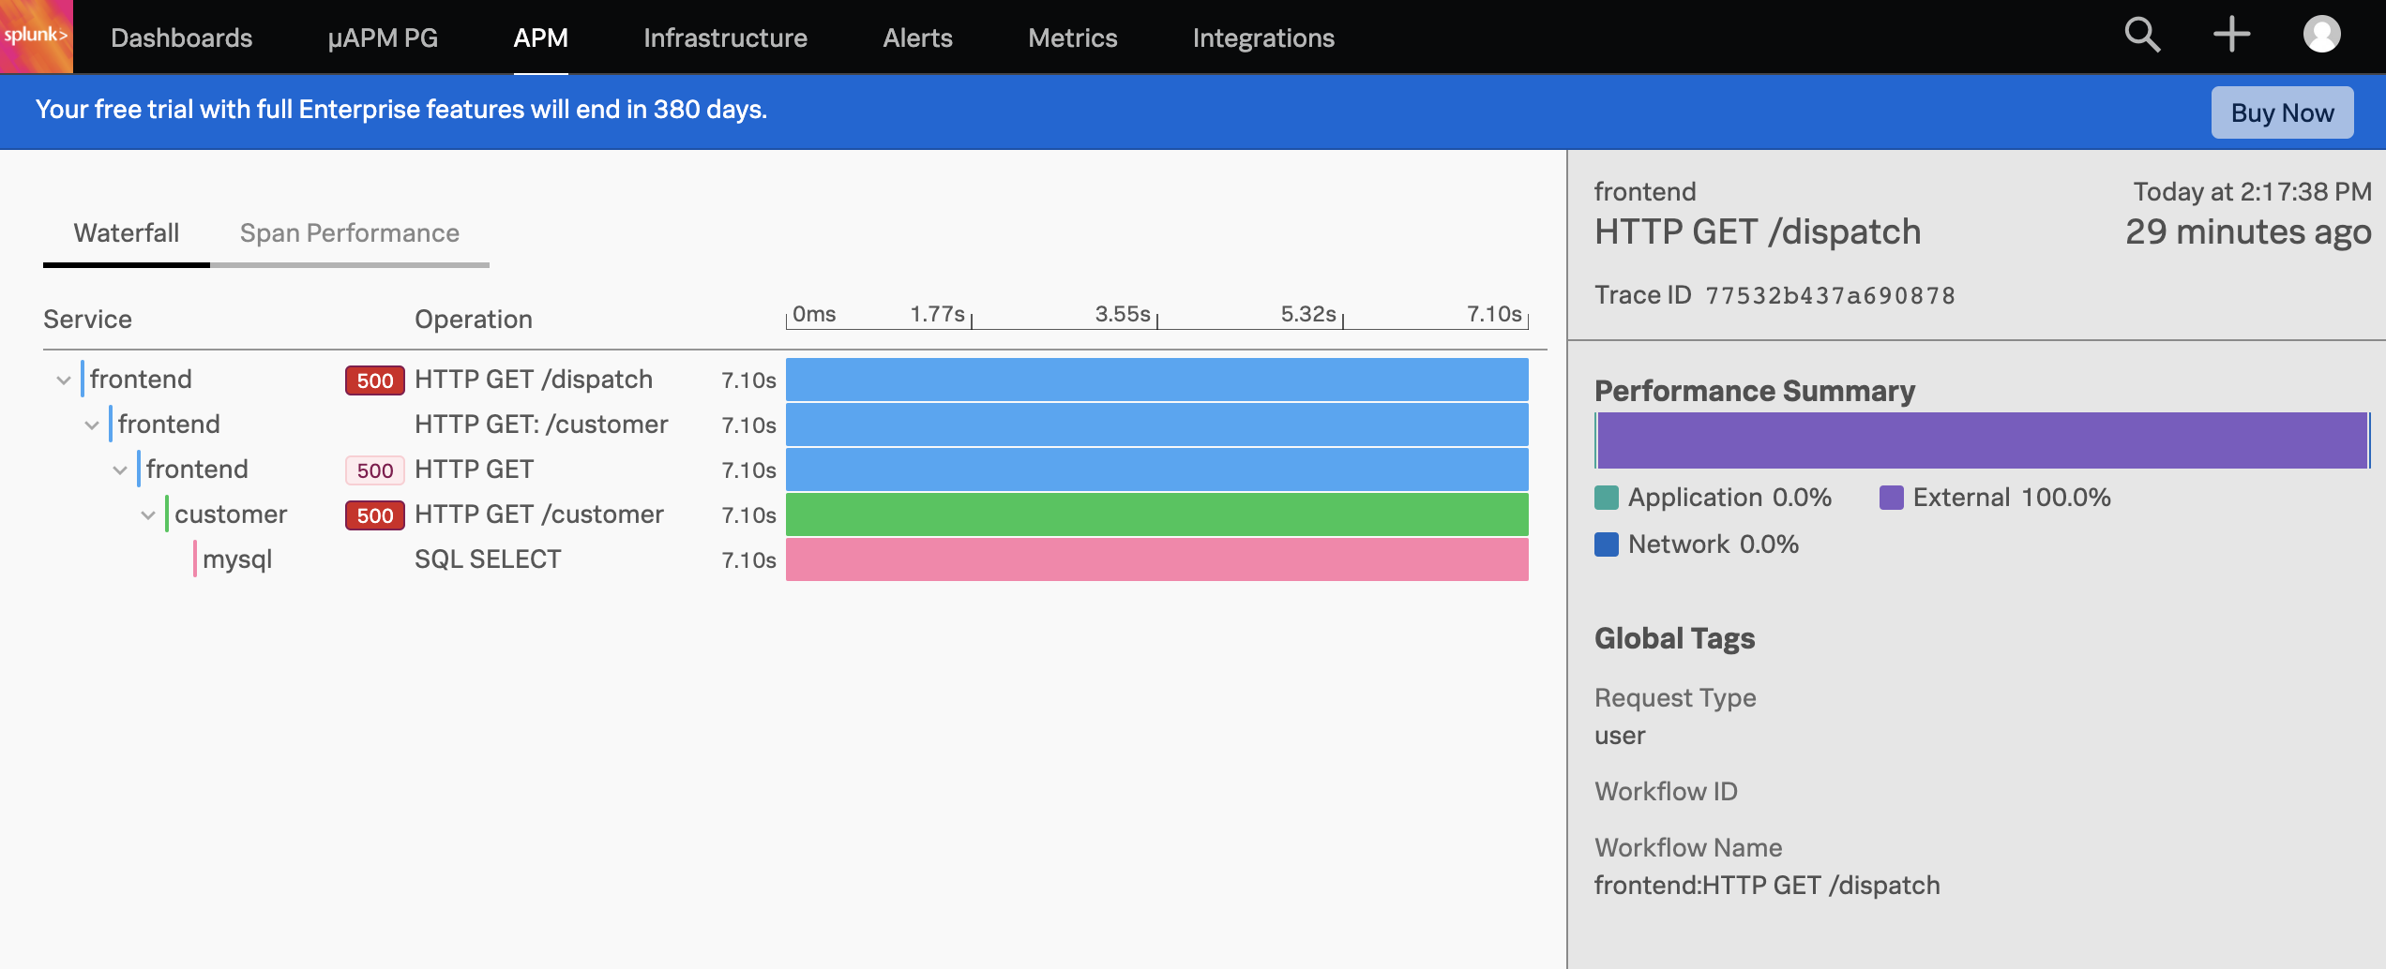The image size is (2386, 969).
Task: Click the 3.55s timeline tick label
Action: click(1123, 314)
